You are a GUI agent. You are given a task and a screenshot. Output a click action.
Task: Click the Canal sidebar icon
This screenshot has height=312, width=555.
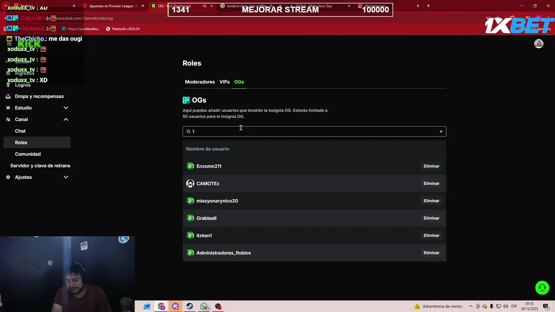tap(8, 120)
